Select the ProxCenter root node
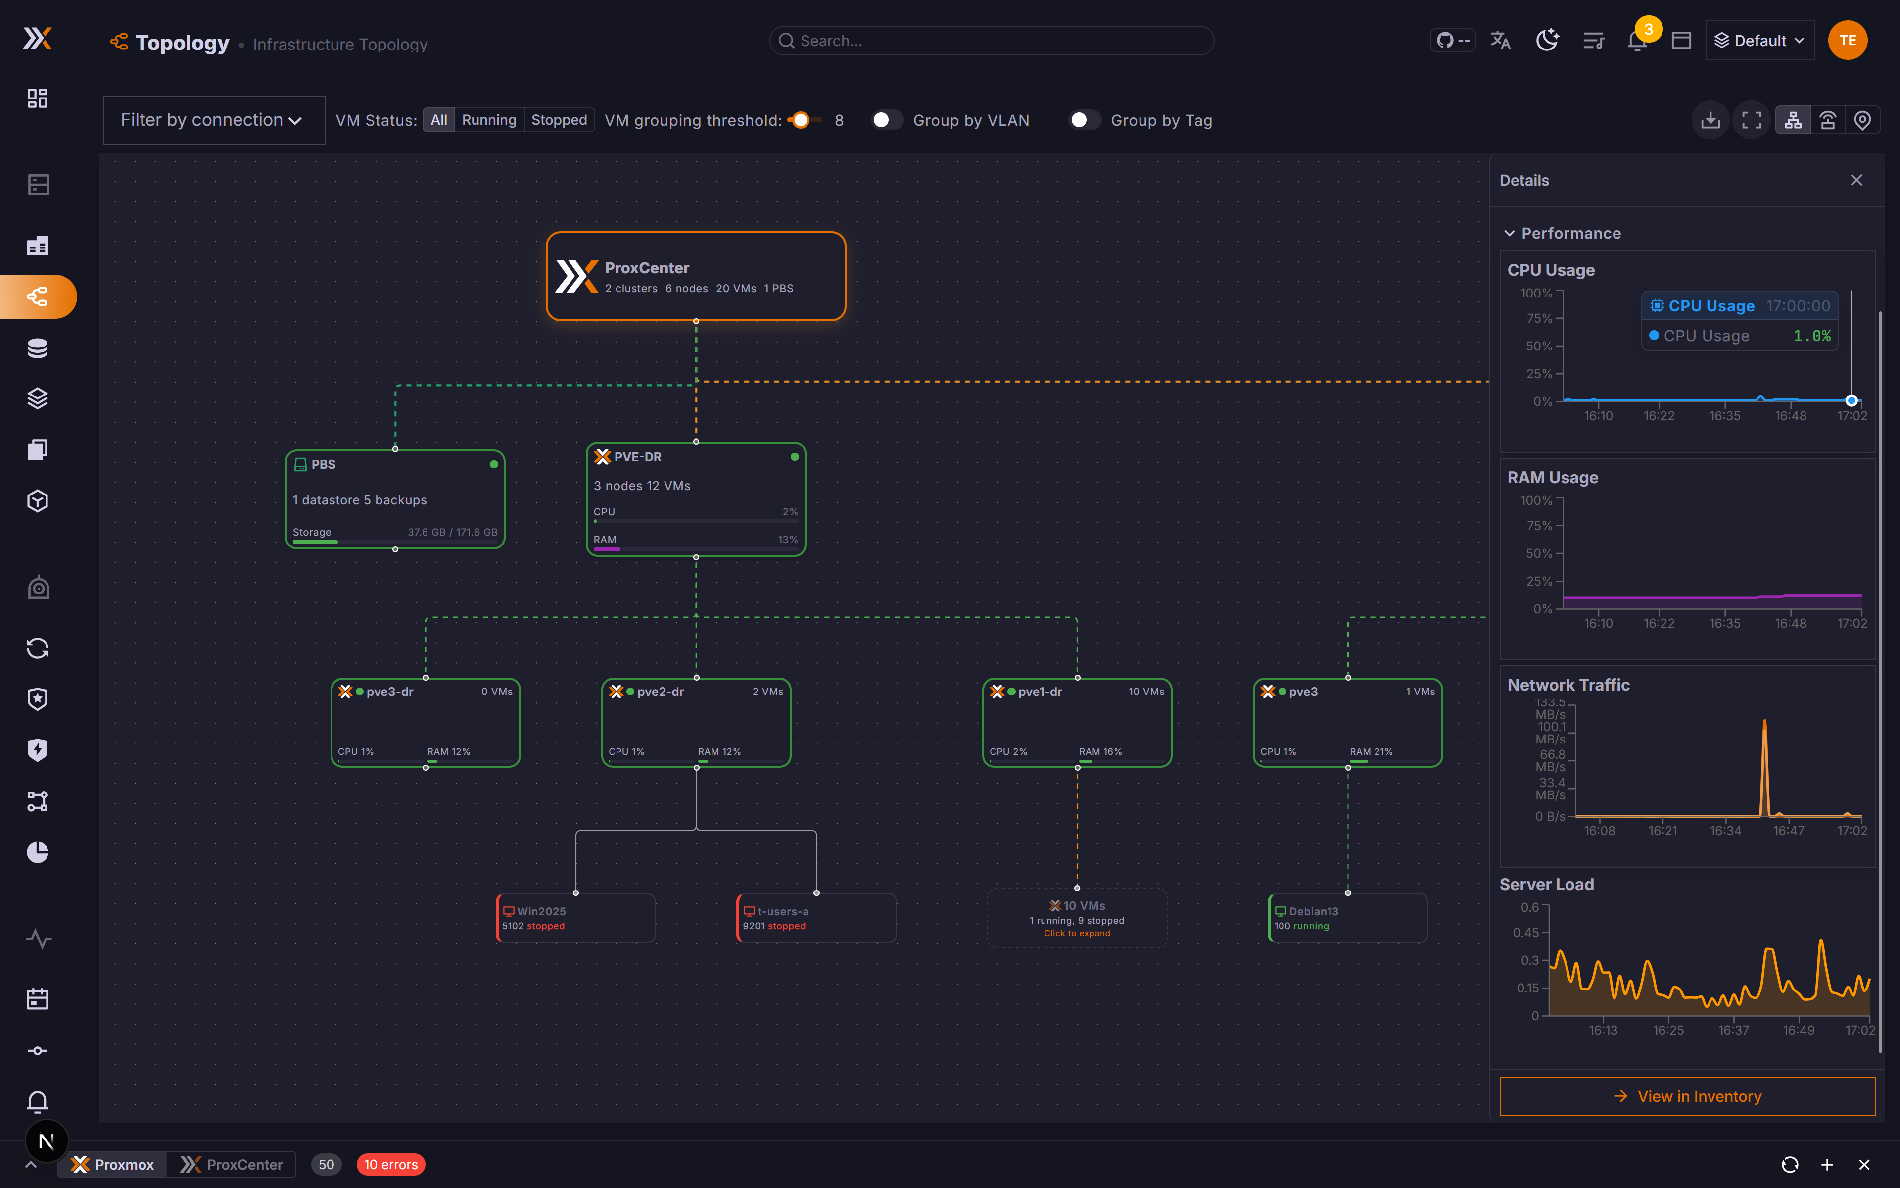The image size is (1900, 1188). (x=696, y=276)
